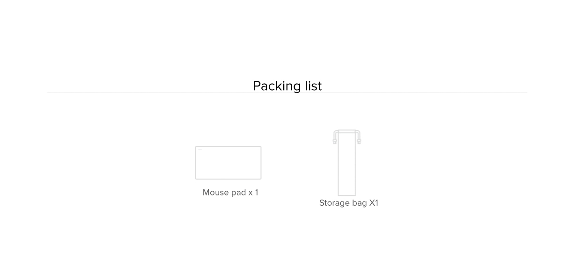574x280 pixels.
Task: Click the "X1" quantity beside Storage bag
Action: pyautogui.click(x=374, y=203)
